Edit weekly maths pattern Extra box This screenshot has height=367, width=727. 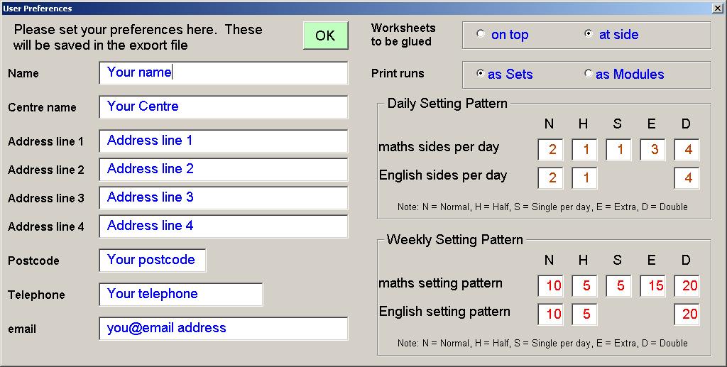[653, 286]
